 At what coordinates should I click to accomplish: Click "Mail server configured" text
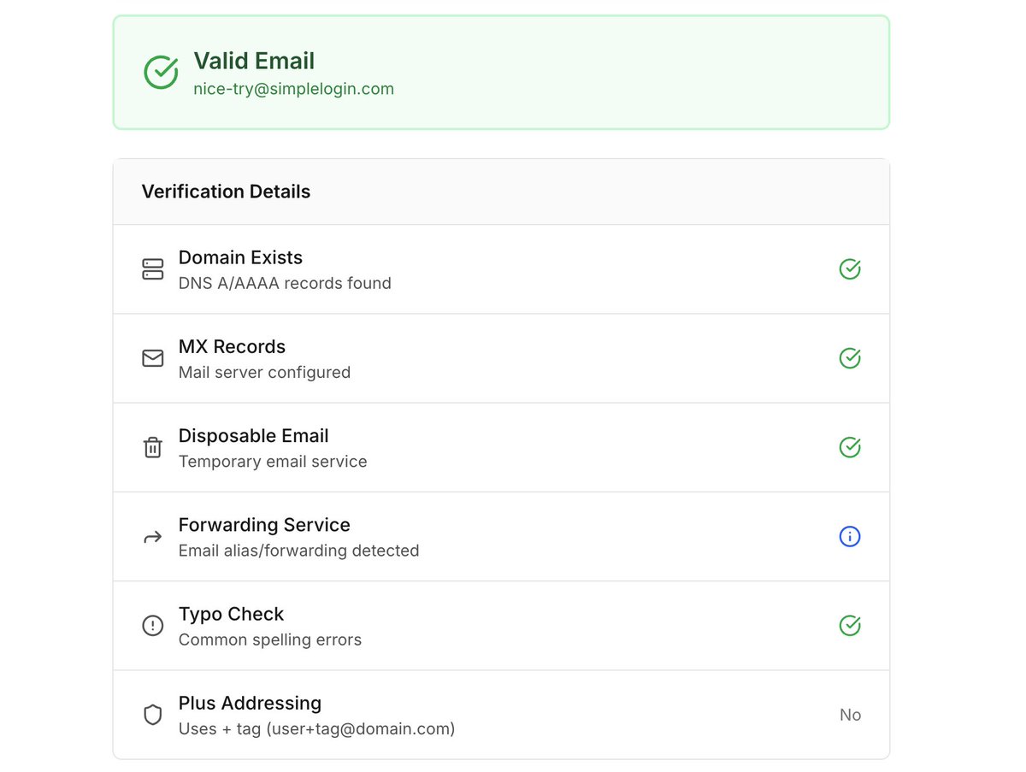coord(264,372)
